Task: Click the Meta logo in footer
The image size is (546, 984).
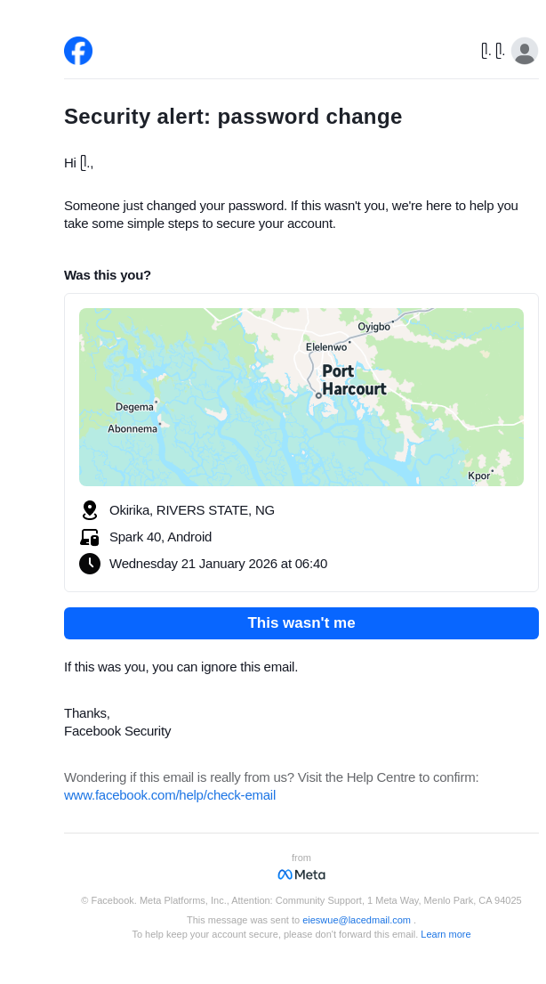Action: (301, 874)
